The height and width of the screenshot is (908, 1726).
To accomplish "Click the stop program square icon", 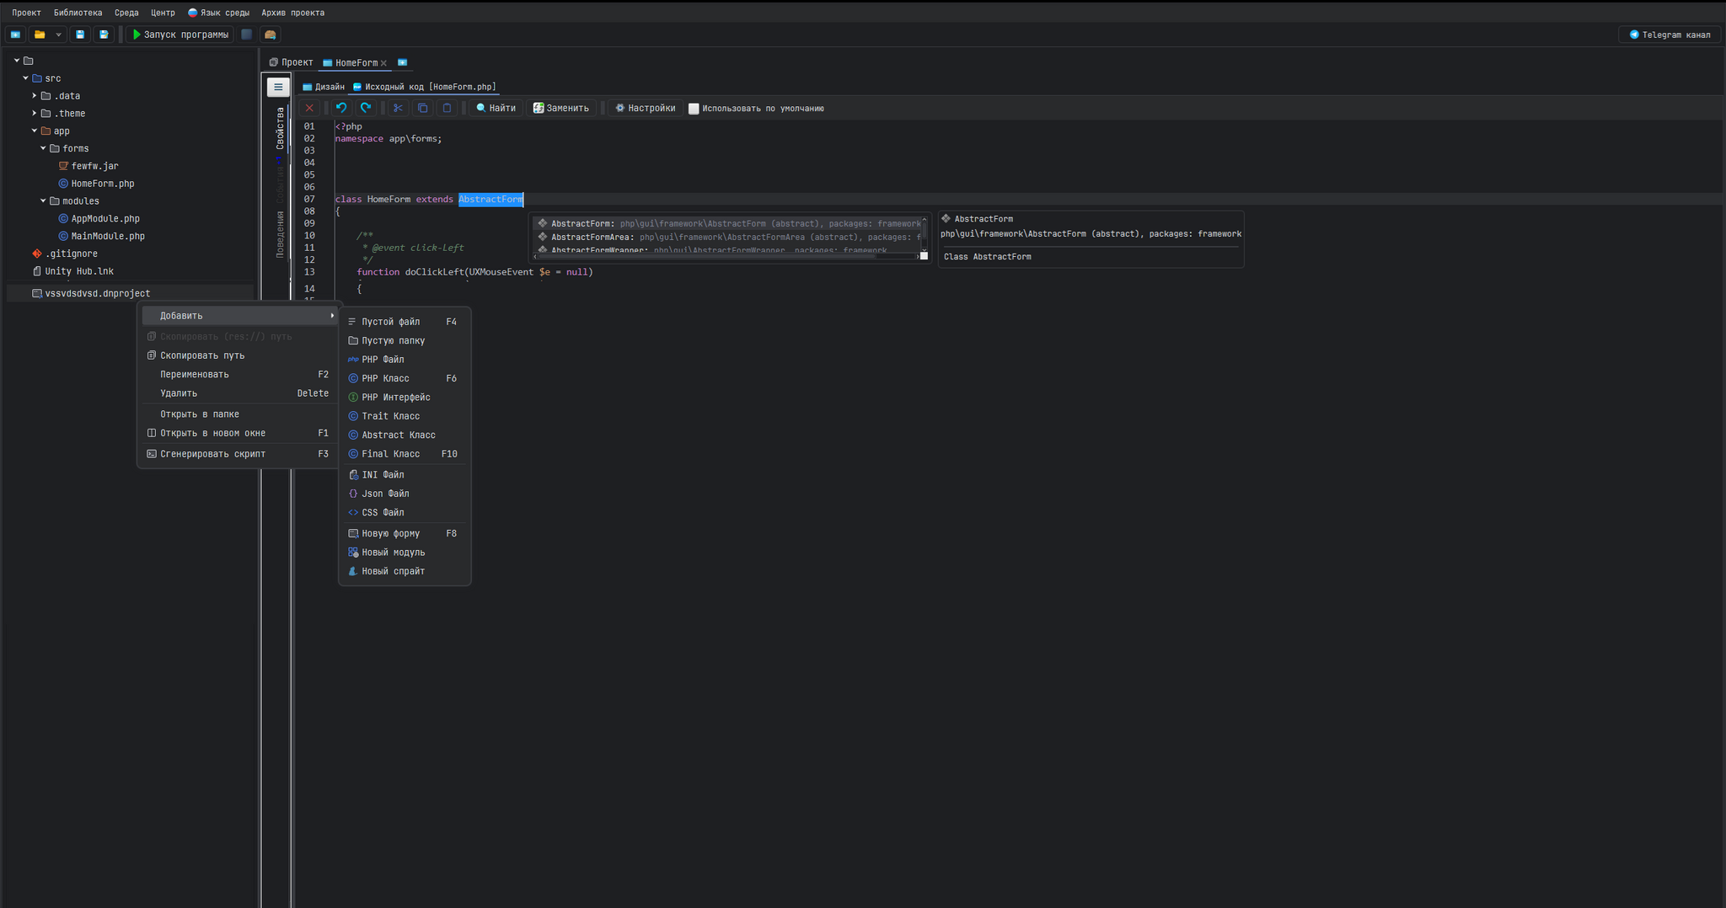I will (x=246, y=35).
